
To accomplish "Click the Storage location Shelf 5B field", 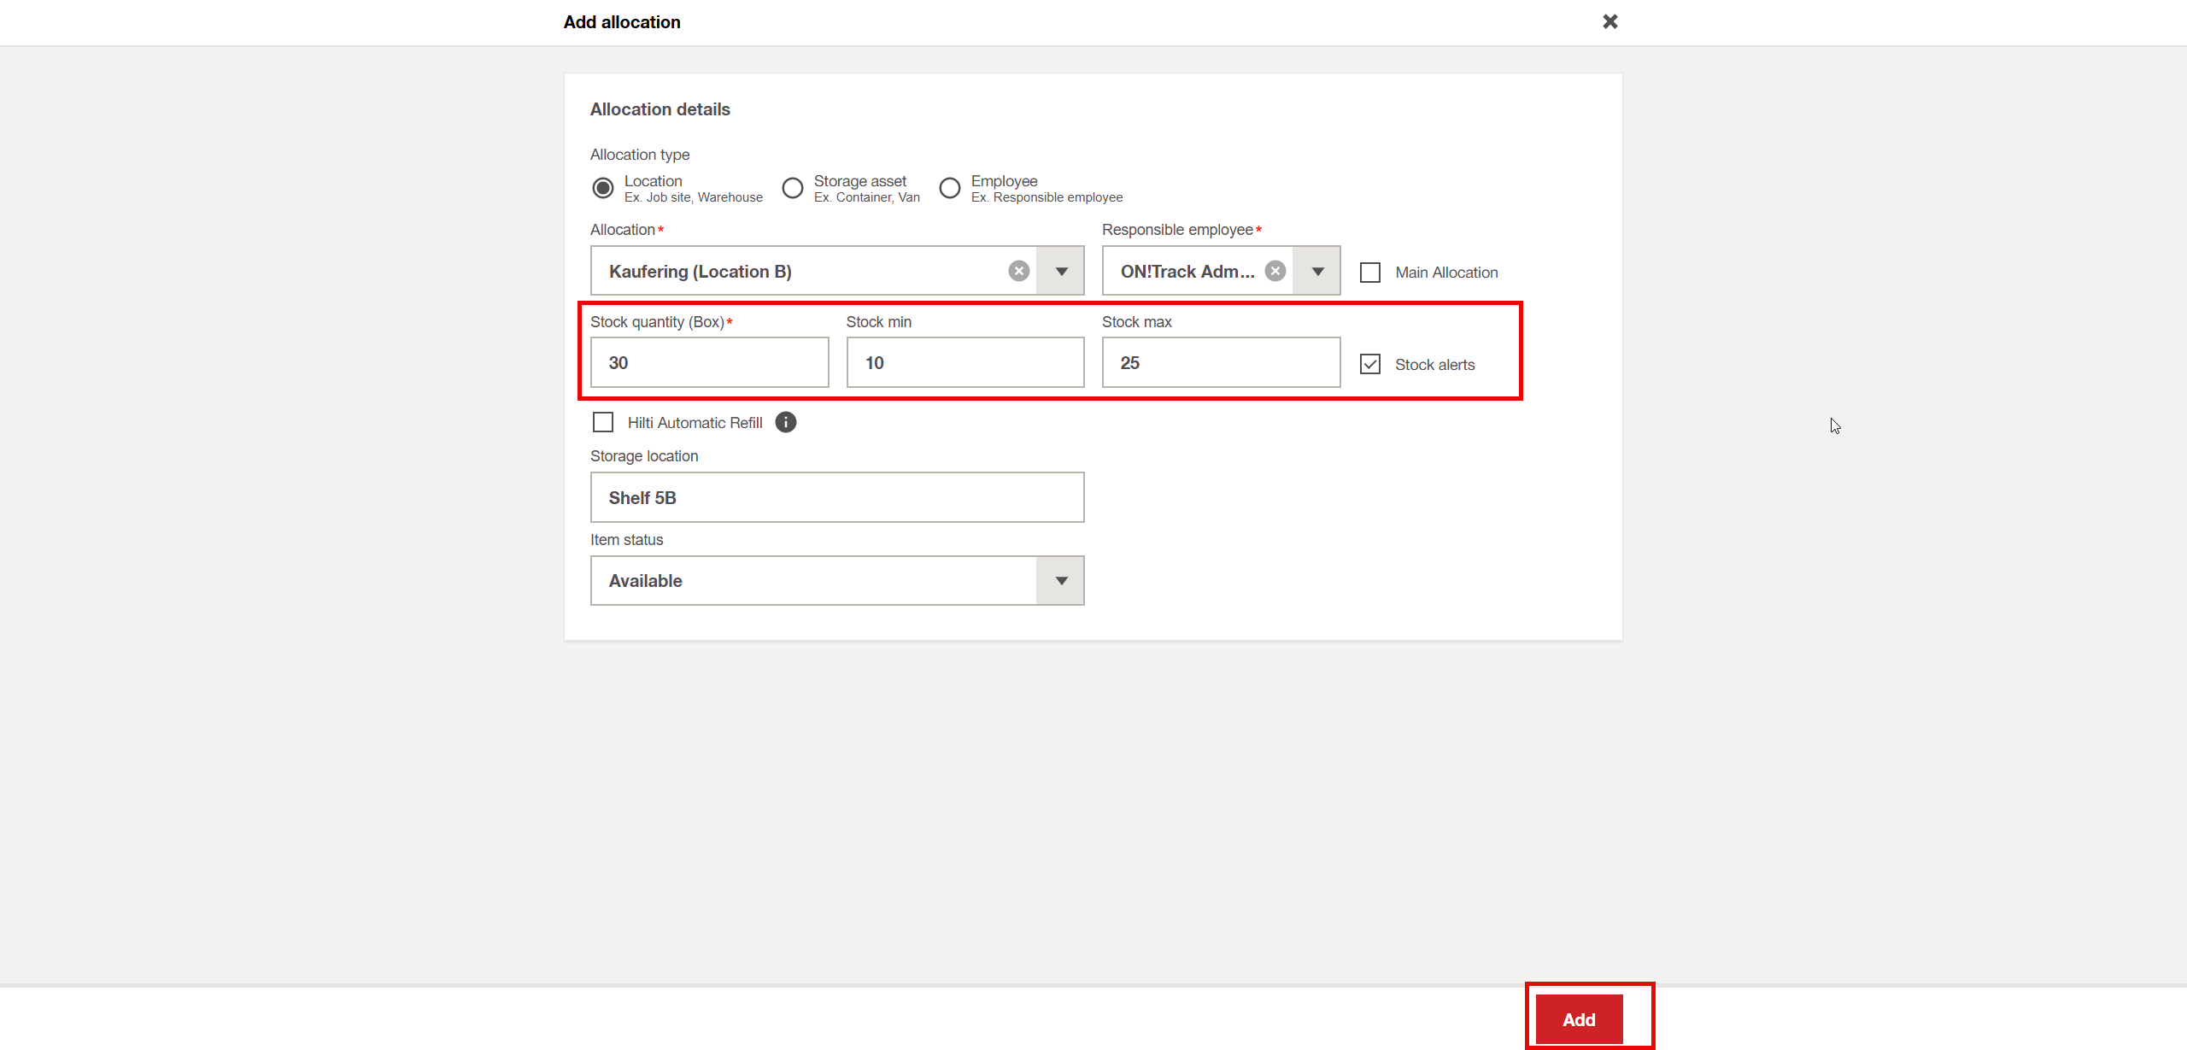I will 836,497.
